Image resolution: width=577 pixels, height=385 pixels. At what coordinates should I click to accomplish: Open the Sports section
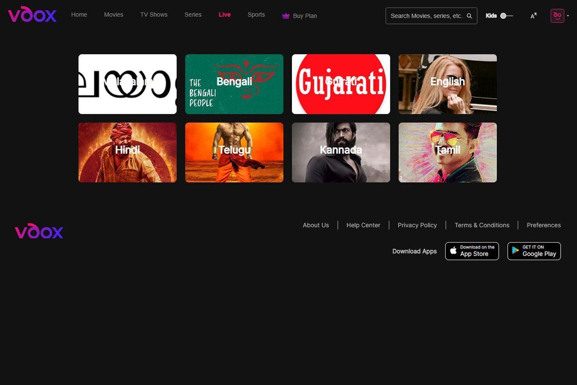coord(256,14)
